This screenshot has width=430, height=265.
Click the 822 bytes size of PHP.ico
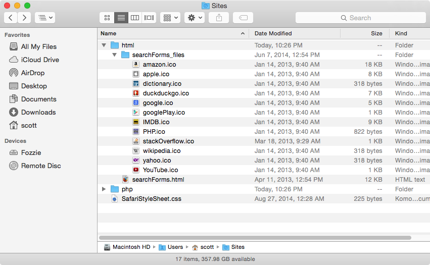tap(368, 132)
